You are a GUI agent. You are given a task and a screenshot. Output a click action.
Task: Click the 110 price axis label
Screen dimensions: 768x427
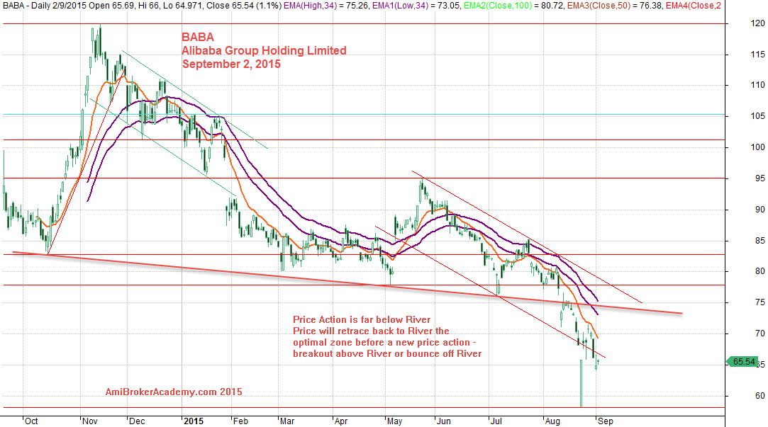757,85
